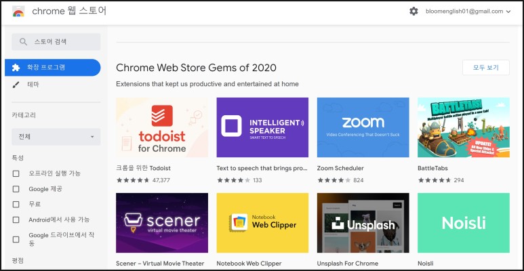Check Google 드라이브에서 작동 checkbox
The height and width of the screenshot is (271, 524).
[x=16, y=239]
